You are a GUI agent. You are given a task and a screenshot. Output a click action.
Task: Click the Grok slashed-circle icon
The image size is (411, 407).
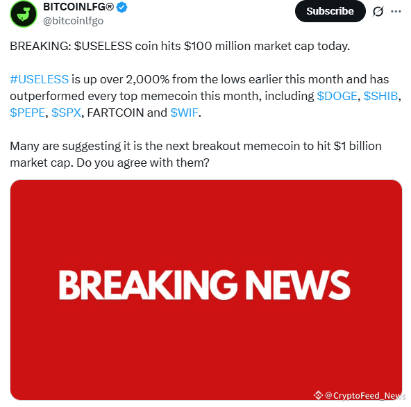pos(378,12)
